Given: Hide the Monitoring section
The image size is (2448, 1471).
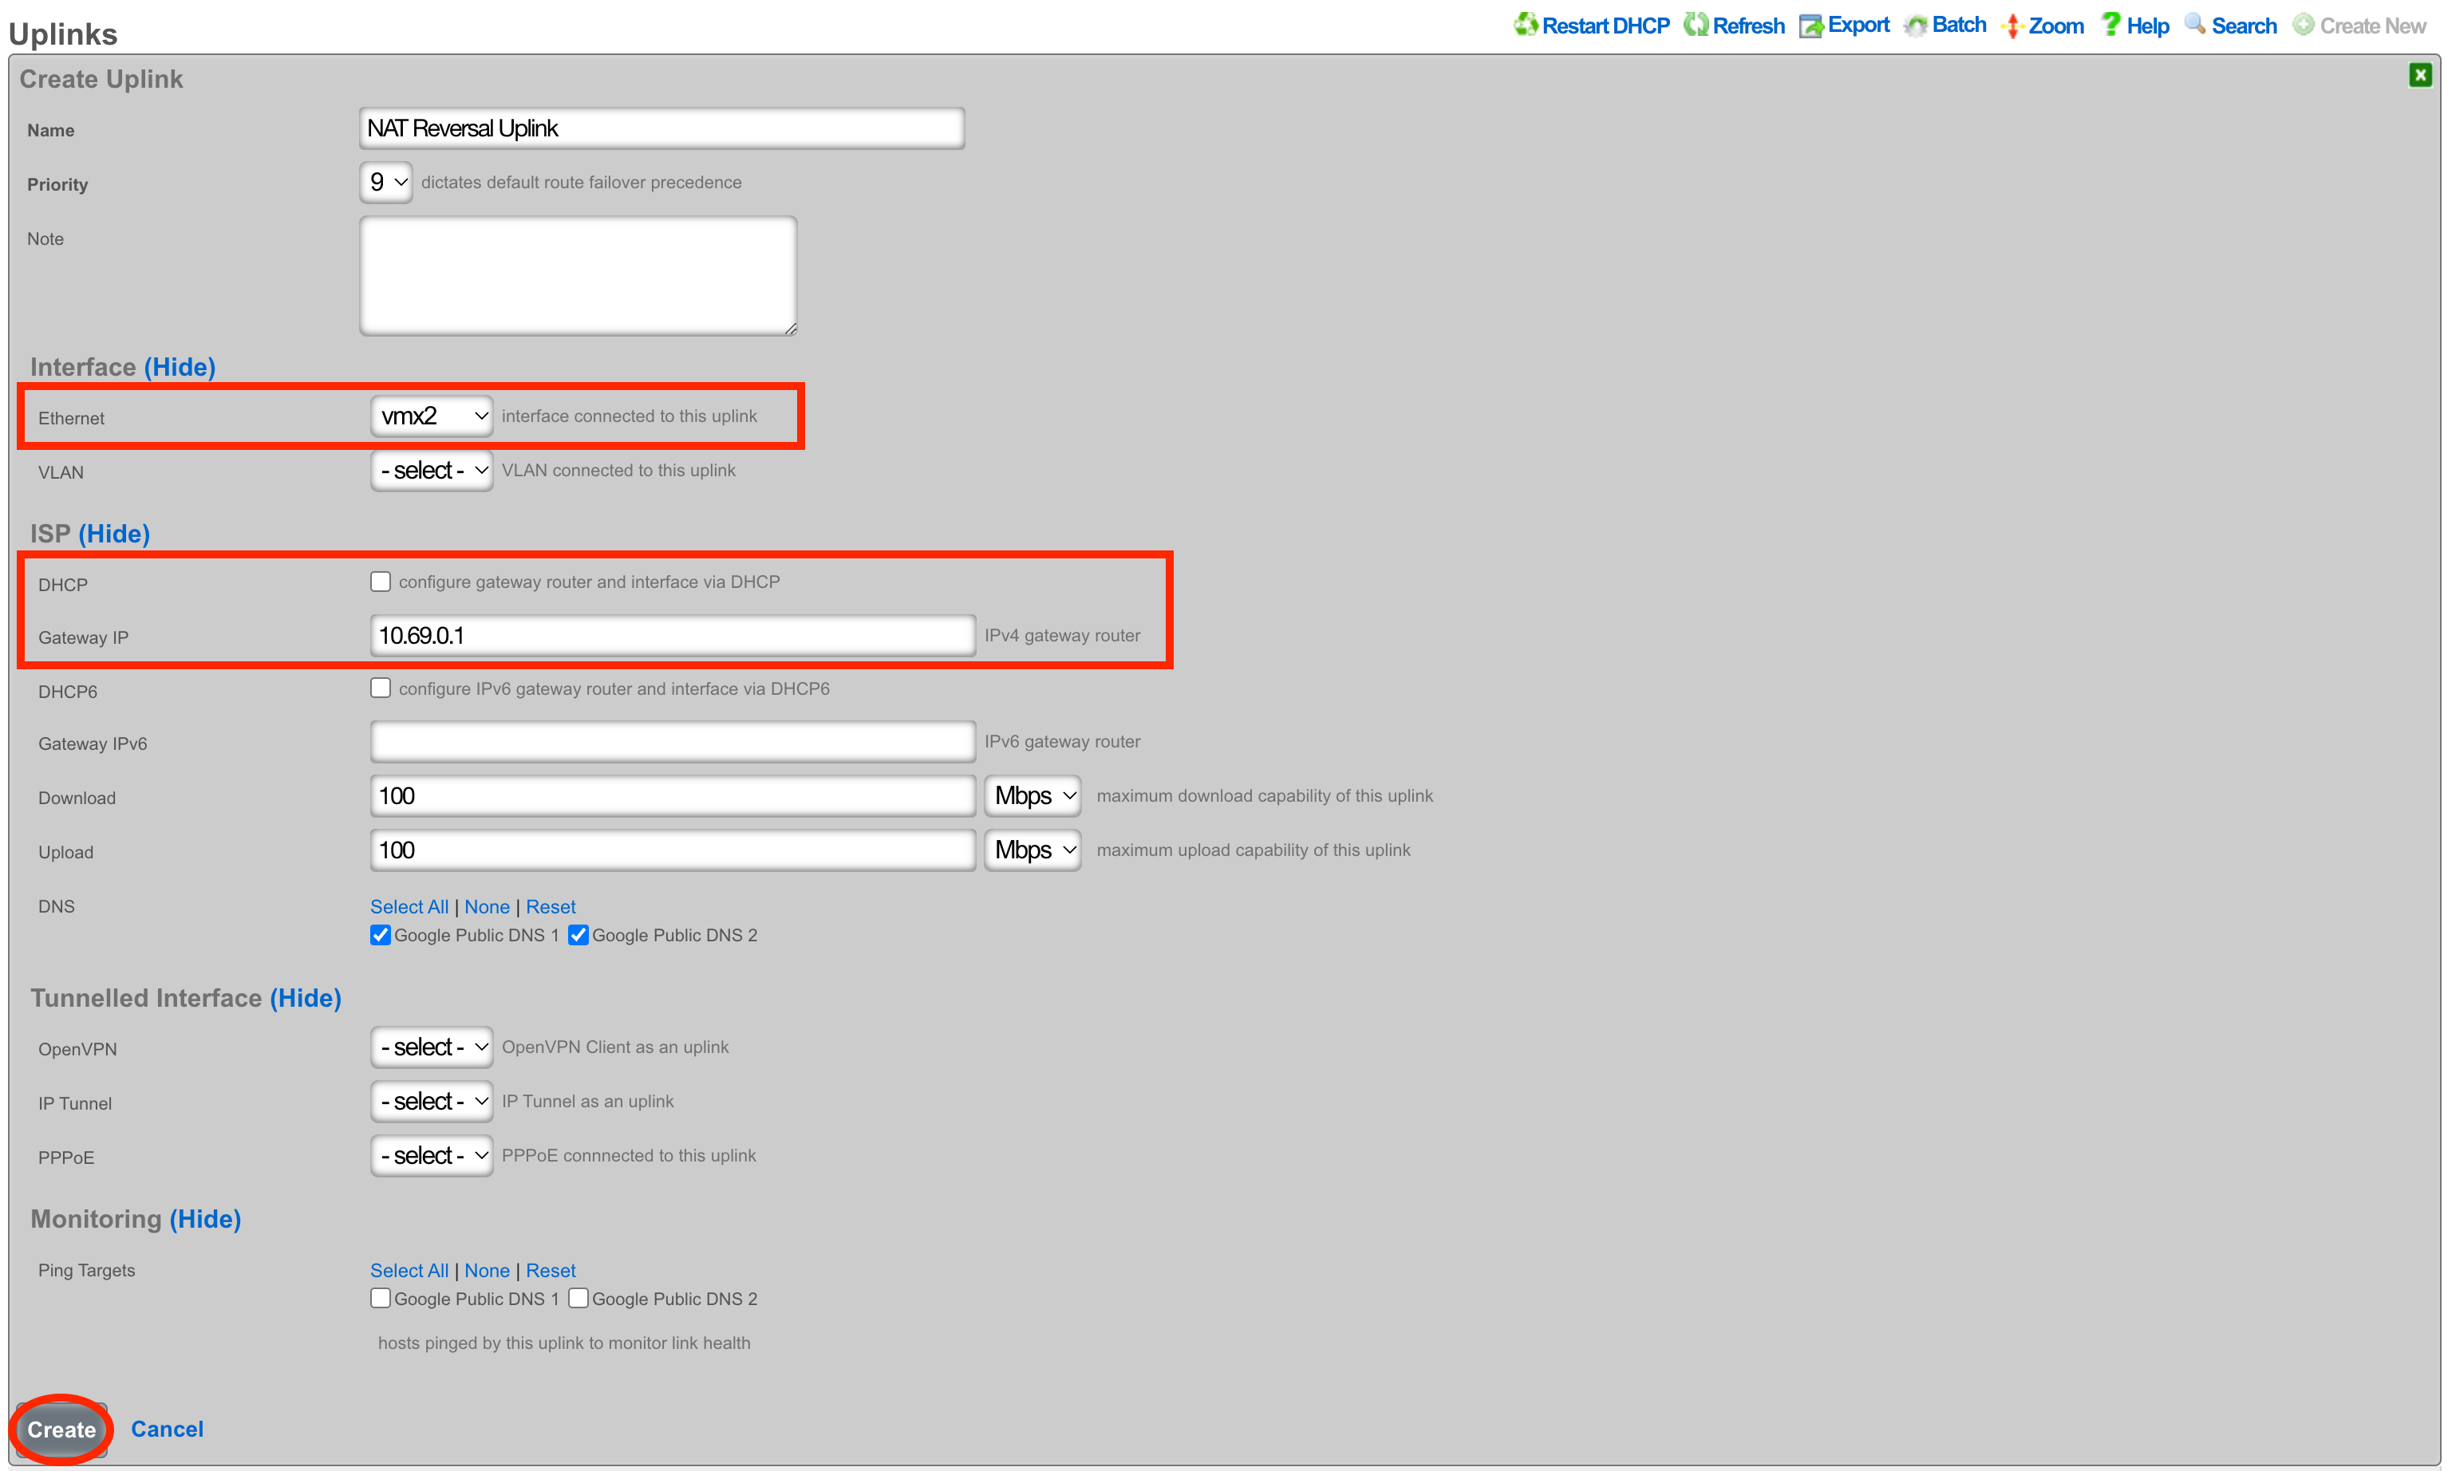Looking at the screenshot, I should point(205,1219).
